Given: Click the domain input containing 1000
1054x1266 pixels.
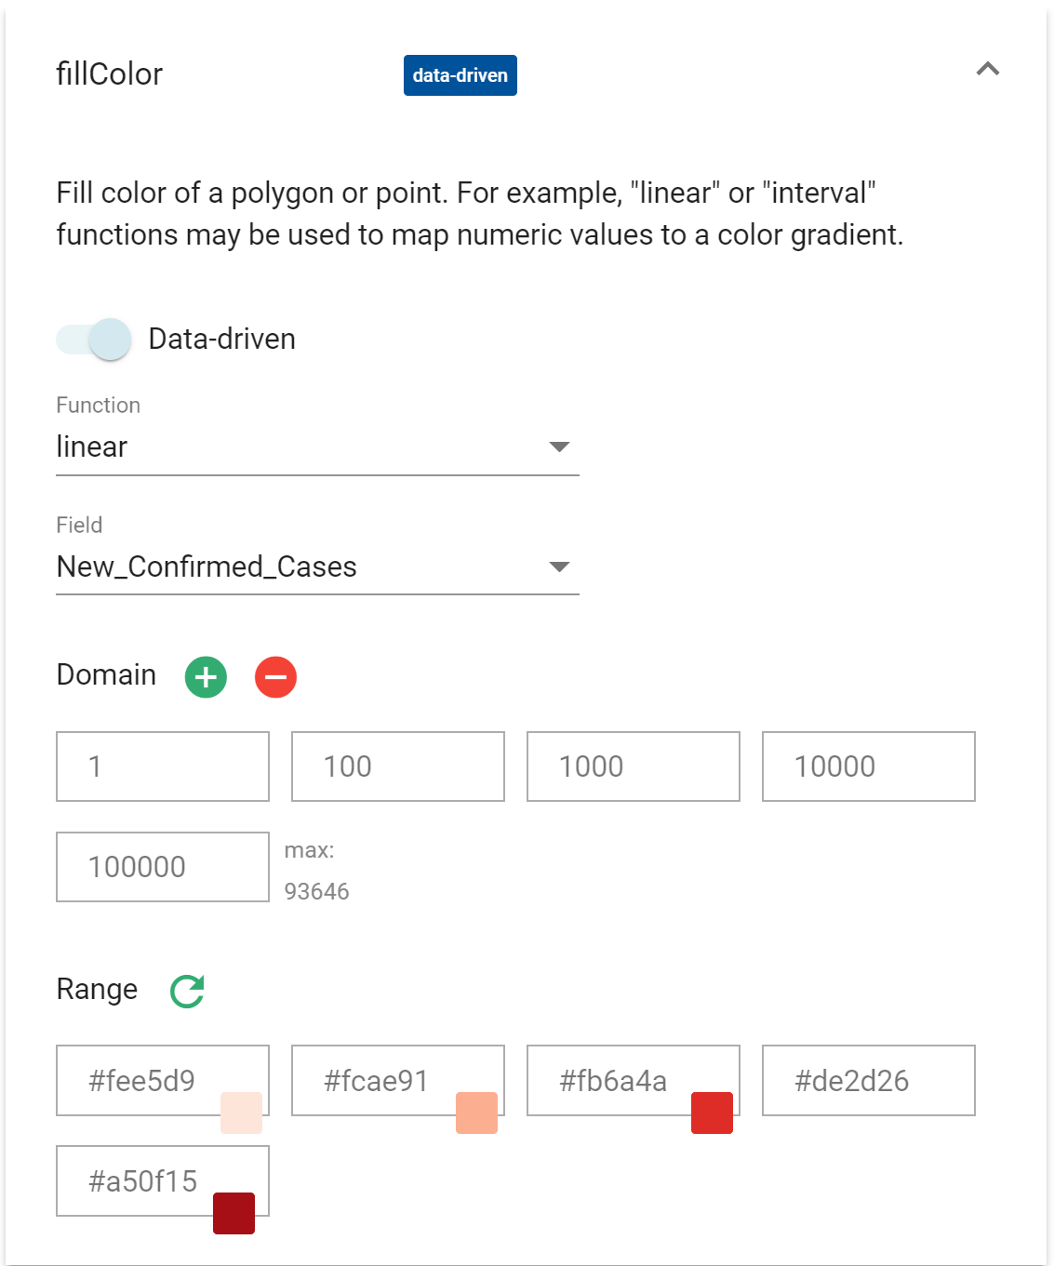Looking at the screenshot, I should click(633, 766).
